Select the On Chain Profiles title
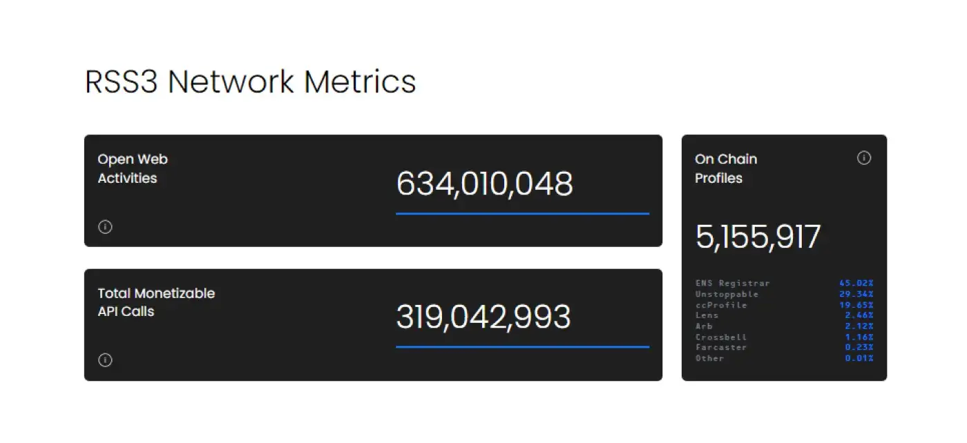 [726, 168]
